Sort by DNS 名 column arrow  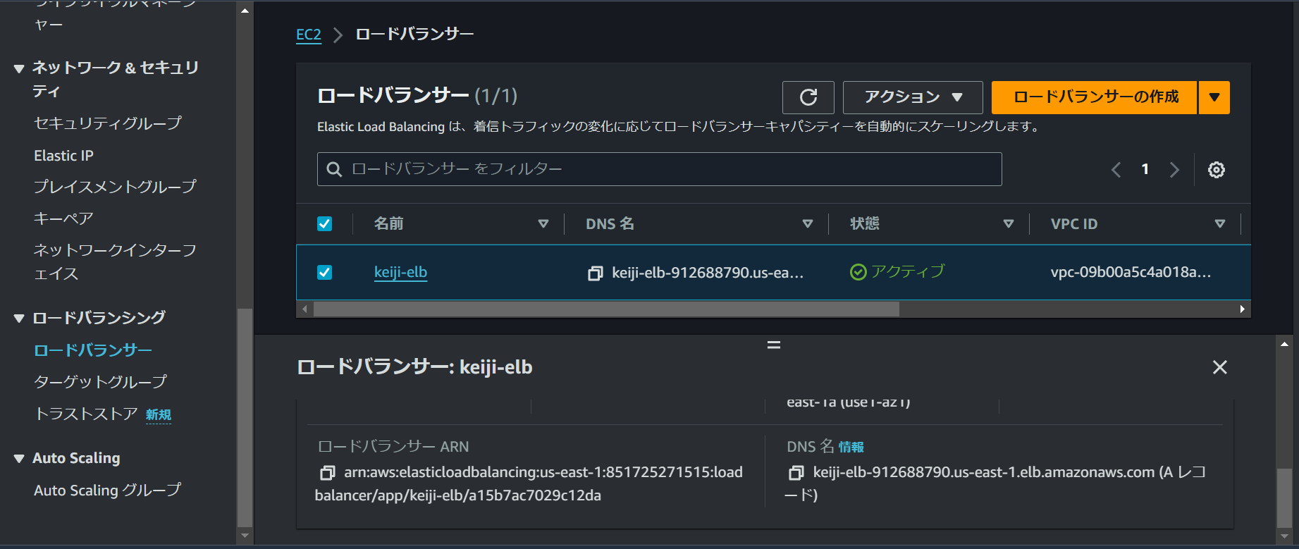click(x=807, y=224)
